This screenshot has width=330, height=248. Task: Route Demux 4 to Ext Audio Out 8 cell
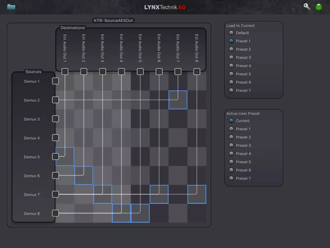pyautogui.click(x=197, y=138)
